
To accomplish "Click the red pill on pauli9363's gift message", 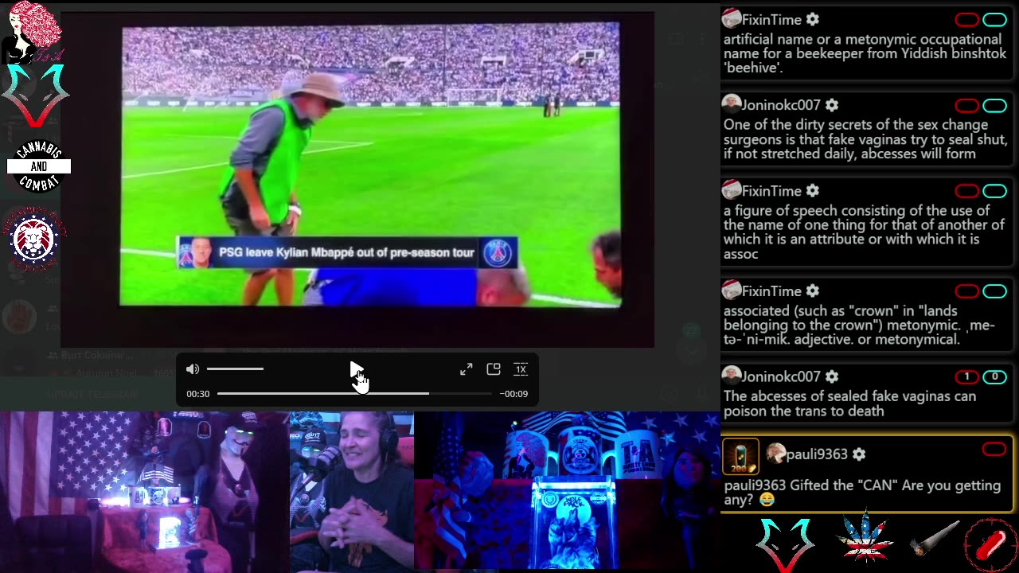I will point(994,450).
